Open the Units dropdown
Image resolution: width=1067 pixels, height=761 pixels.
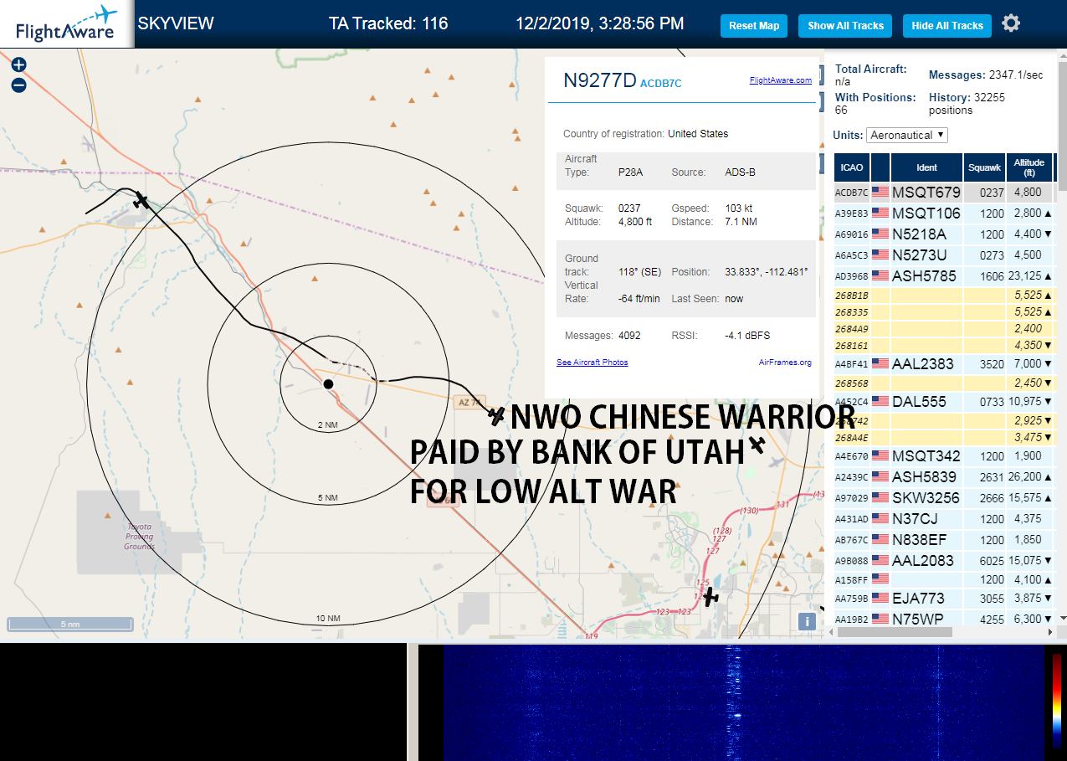(x=907, y=135)
